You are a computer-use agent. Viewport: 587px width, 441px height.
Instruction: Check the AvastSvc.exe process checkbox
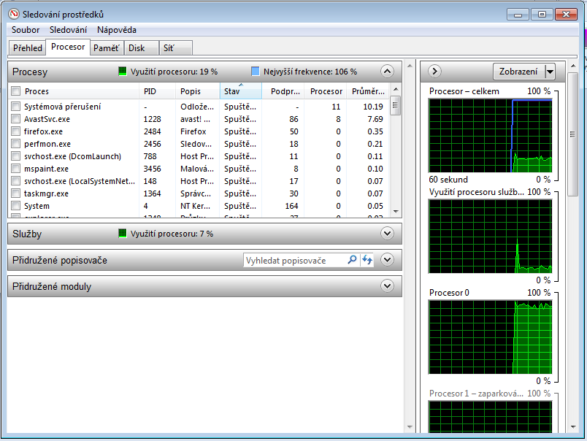point(16,119)
